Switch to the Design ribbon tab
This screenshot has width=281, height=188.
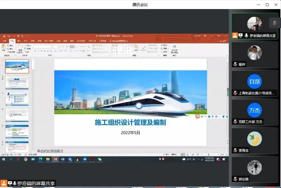[x=26, y=41]
